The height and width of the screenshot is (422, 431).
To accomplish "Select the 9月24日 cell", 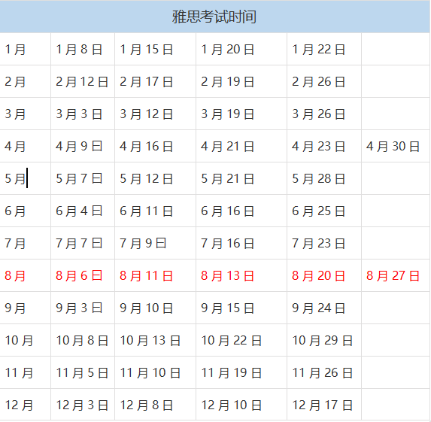I will point(324,308).
